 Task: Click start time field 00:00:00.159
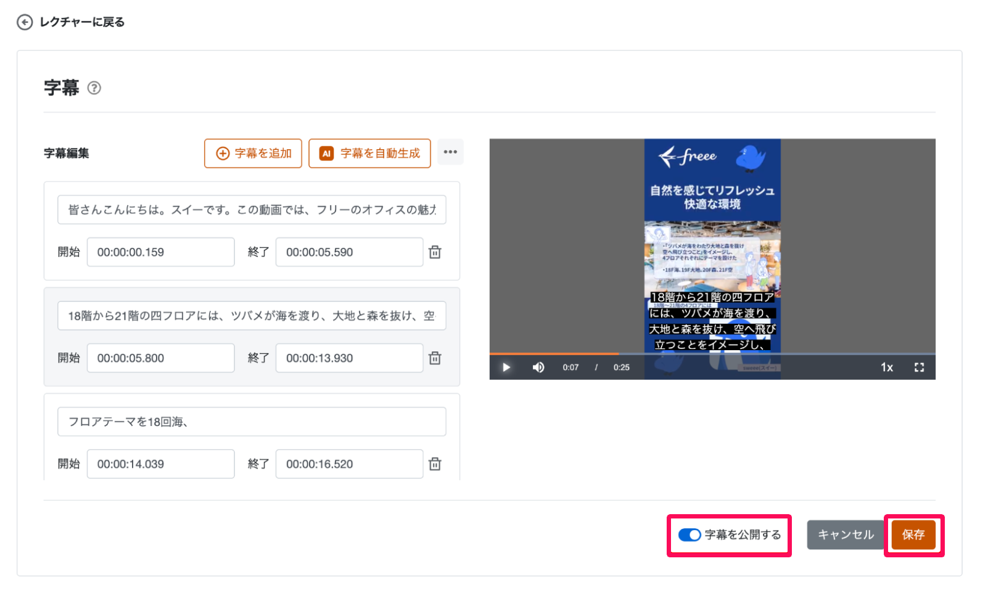coord(160,252)
